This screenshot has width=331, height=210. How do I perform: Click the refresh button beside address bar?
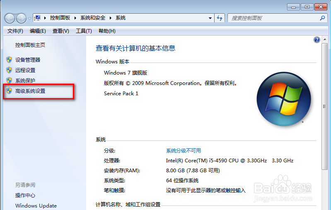220,18
